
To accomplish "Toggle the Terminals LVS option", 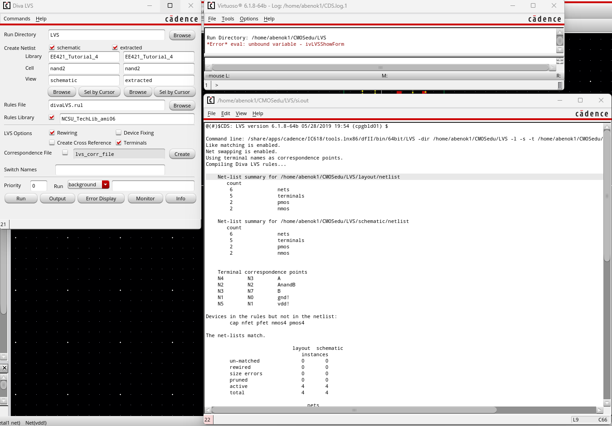I will click(x=119, y=143).
